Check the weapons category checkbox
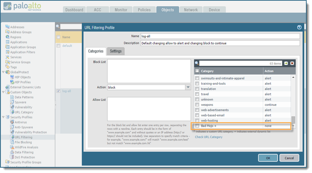The image size is (312, 173). [197, 105]
